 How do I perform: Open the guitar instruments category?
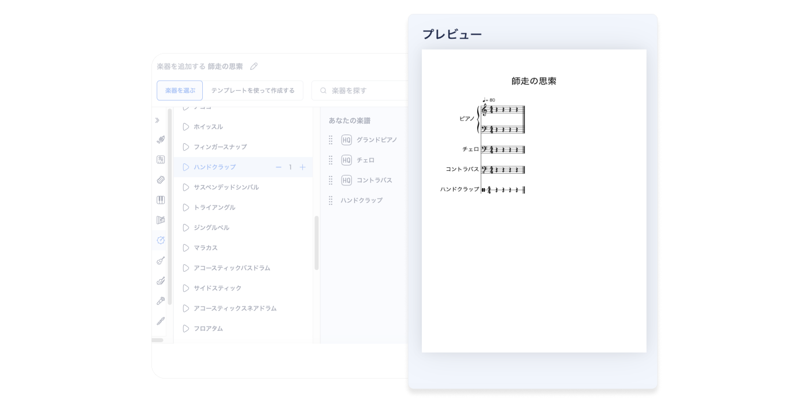161,260
